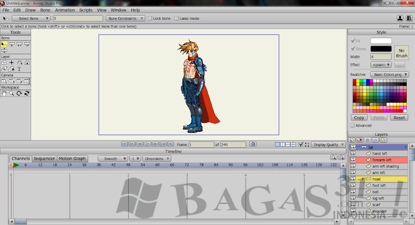This screenshot has width=415, height=225.
Task: Select the Track Camera tool
Action: pos(4,81)
